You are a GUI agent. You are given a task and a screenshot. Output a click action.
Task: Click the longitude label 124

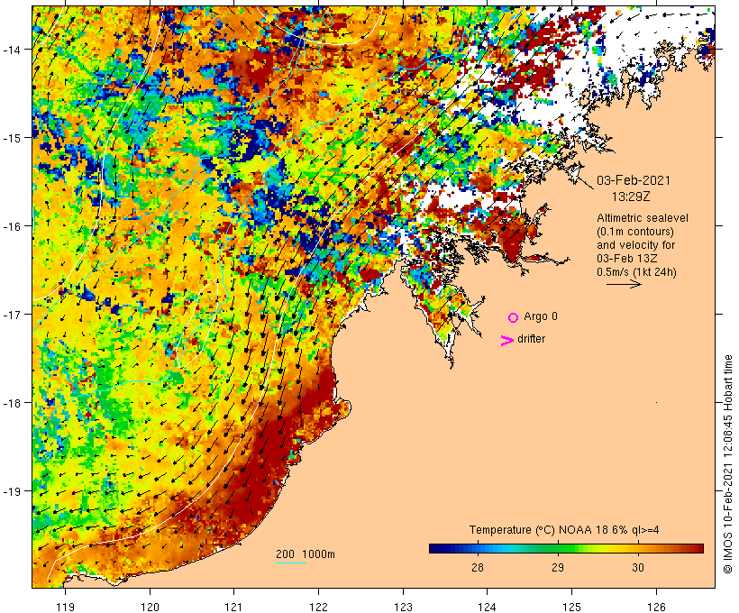tap(488, 607)
